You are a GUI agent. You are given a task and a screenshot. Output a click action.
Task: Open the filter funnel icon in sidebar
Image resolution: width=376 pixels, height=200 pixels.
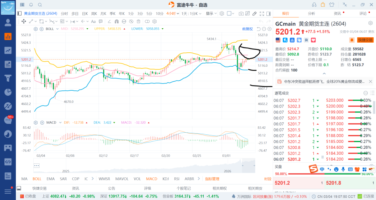pyautogui.click(x=8, y=79)
